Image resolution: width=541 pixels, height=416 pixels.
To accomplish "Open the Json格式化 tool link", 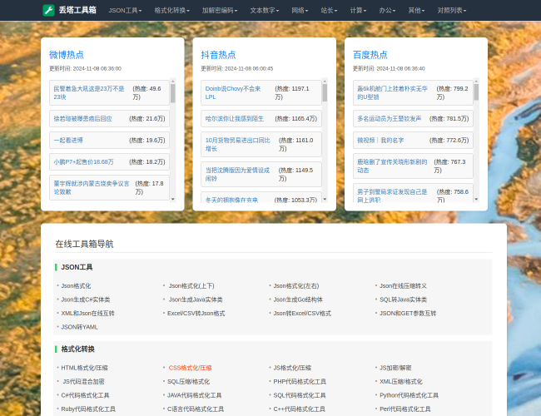I will pyautogui.click(x=76, y=285).
